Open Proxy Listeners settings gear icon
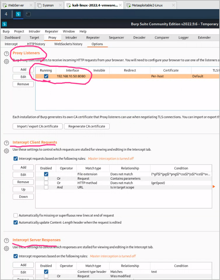The width and height of the screenshot is (220, 280). (6, 61)
